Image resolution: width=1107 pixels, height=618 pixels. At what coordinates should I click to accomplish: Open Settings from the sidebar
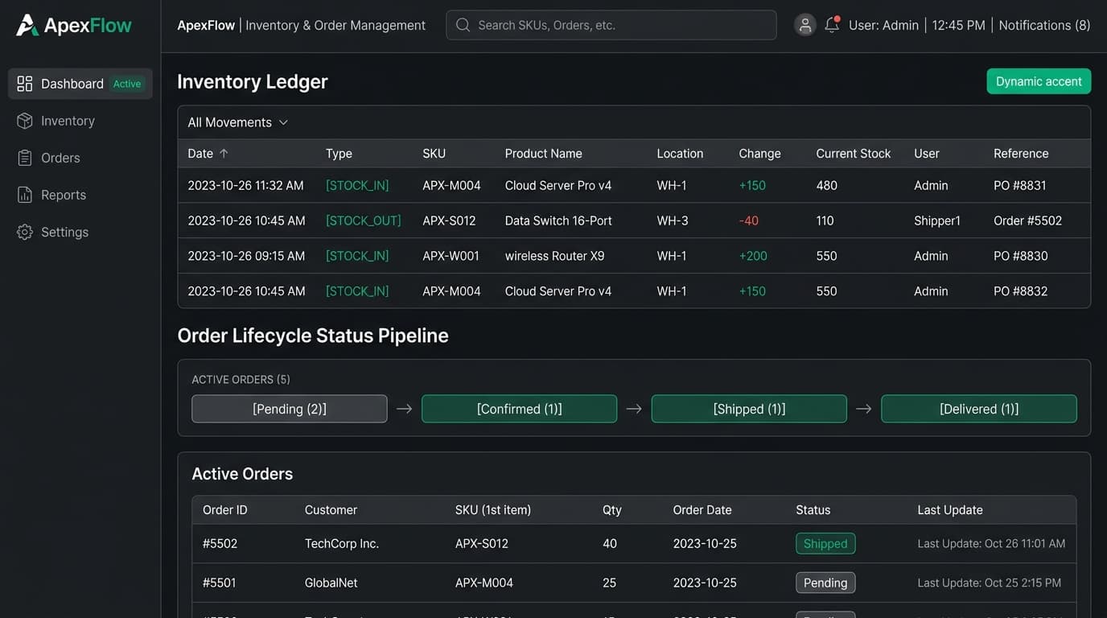[x=80, y=232]
